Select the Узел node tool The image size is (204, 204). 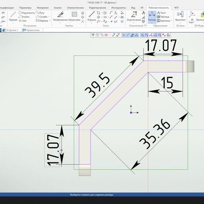tap(23, 21)
